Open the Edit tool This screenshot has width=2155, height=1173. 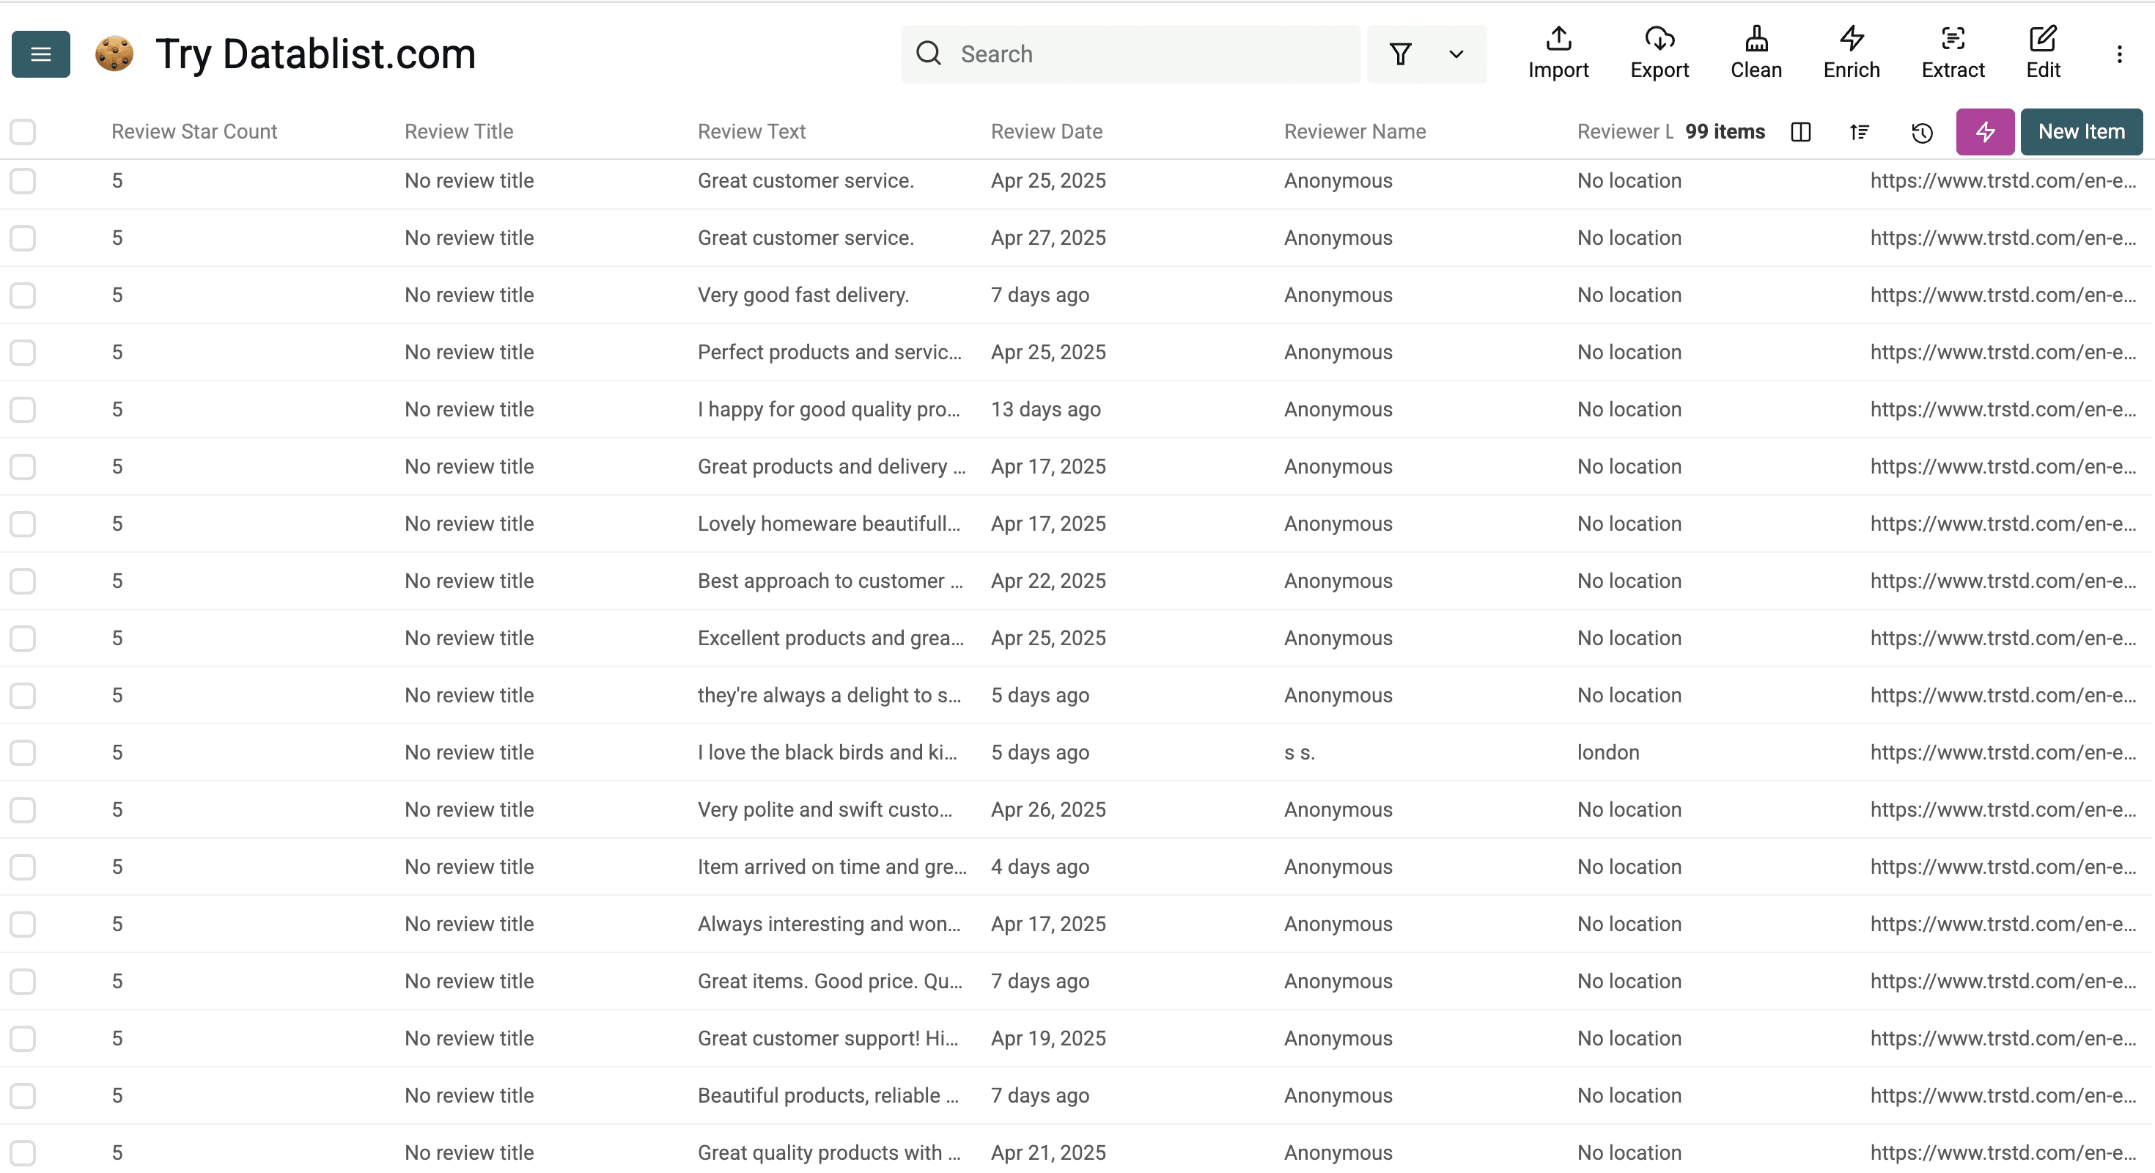coord(2043,52)
